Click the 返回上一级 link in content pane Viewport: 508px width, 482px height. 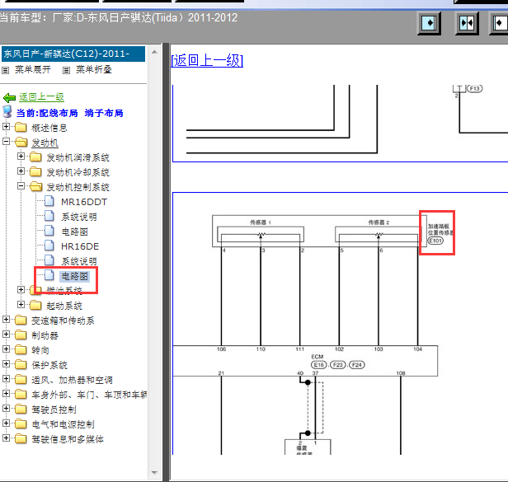click(207, 60)
